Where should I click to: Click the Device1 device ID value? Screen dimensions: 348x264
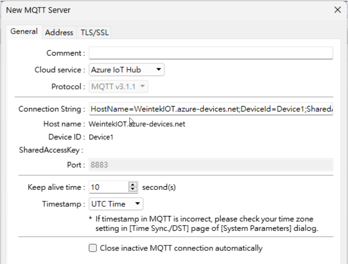point(101,137)
